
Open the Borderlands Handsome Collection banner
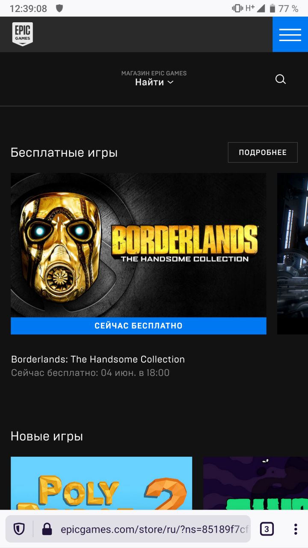pos(139,245)
